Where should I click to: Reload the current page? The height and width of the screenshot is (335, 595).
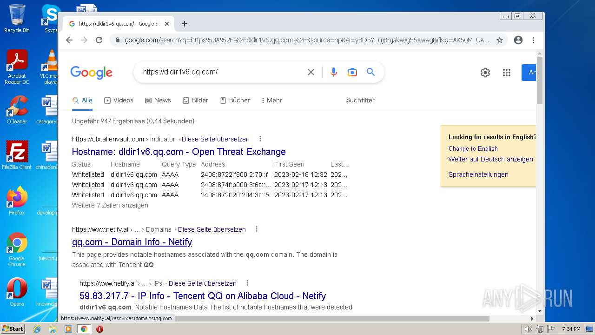[99, 40]
